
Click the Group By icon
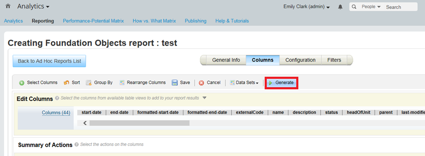[89, 83]
